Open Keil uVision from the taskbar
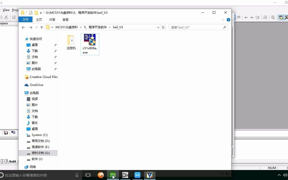 pyautogui.click(x=149, y=175)
